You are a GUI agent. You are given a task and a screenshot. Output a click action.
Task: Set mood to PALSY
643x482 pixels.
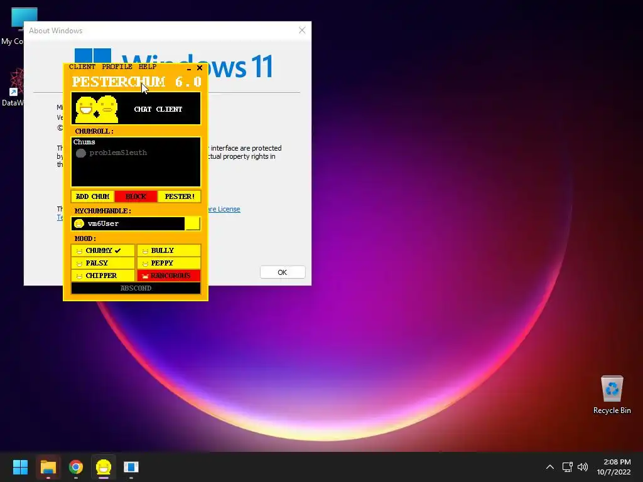103,263
